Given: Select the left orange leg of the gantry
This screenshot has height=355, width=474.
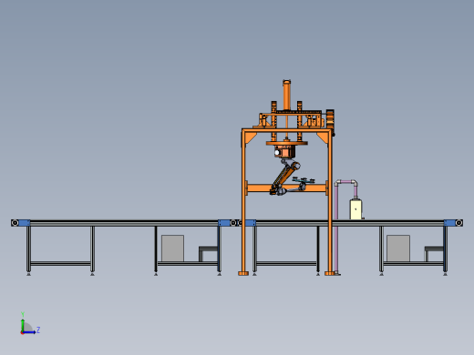Looking at the screenshot, I should pyautogui.click(x=243, y=202).
